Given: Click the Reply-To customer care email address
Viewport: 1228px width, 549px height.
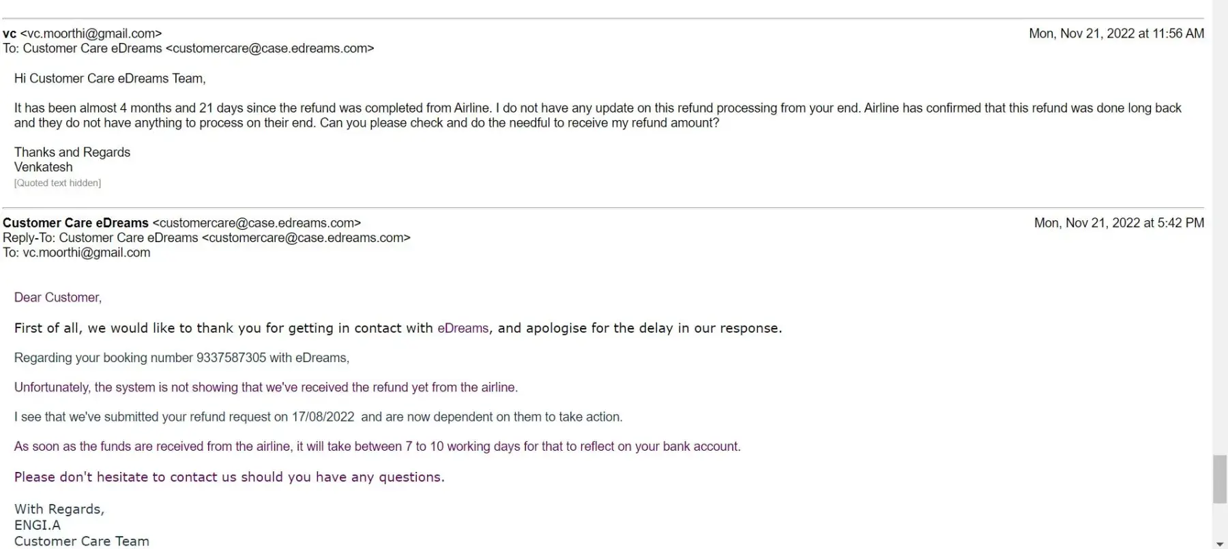Looking at the screenshot, I should [306, 238].
